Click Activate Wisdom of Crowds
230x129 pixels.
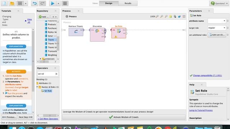(124, 117)
